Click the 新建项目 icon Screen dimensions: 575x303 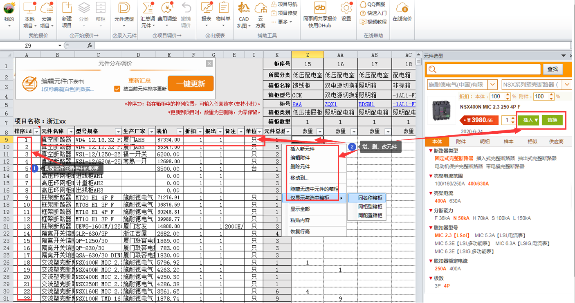[67, 15]
